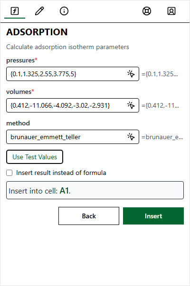Pick cell range for volumes field
The image size is (190, 286).
pyautogui.click(x=131, y=105)
